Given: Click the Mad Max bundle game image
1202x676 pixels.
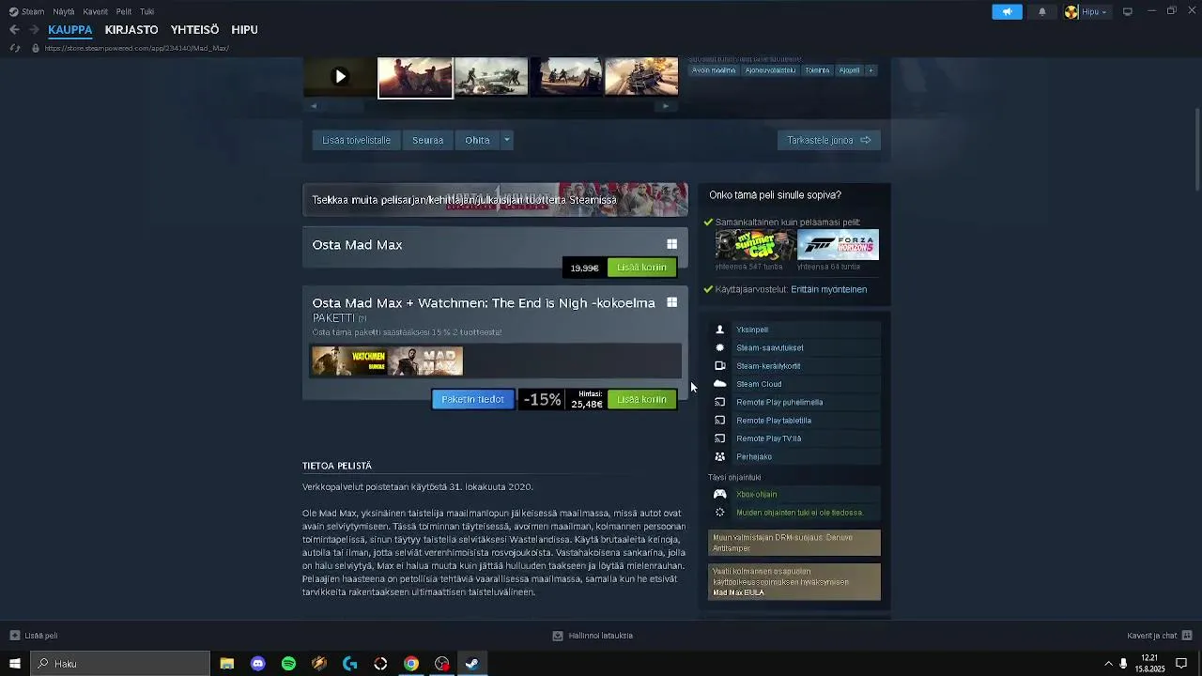Looking at the screenshot, I should click(425, 361).
